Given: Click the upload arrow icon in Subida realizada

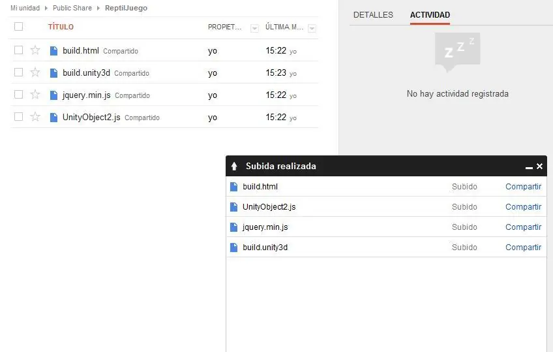Looking at the screenshot, I should pyautogui.click(x=234, y=167).
